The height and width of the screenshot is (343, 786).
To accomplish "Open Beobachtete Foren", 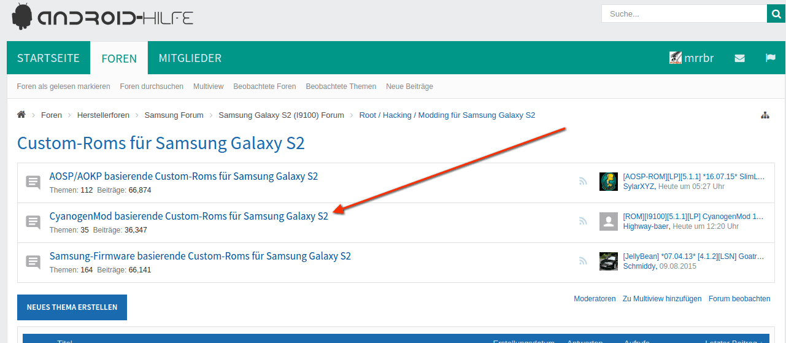I will click(264, 87).
